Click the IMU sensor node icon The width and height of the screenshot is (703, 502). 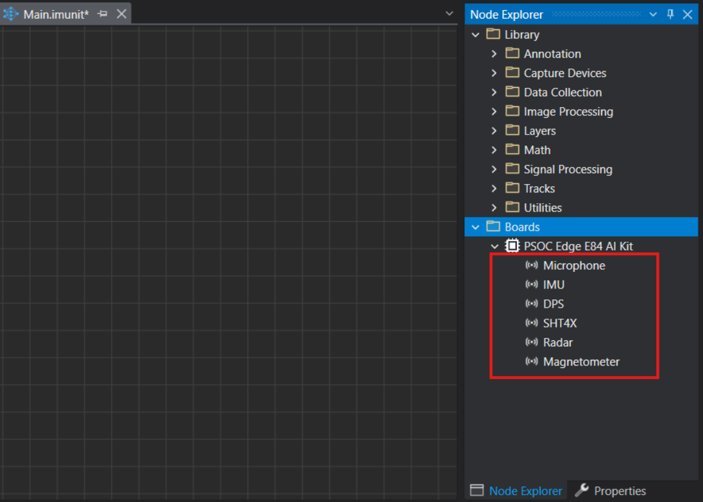tap(531, 285)
